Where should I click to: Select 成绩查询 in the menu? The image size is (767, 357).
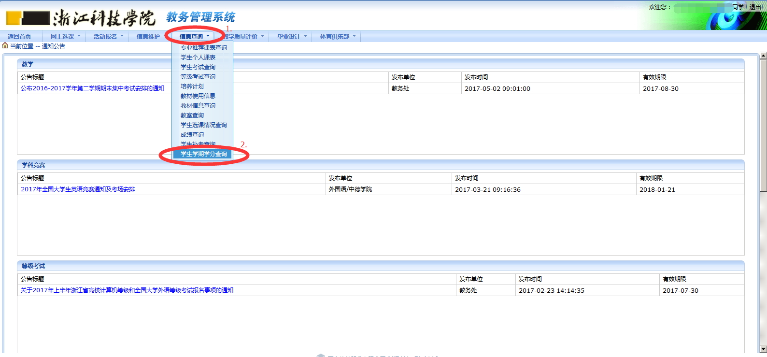coord(192,135)
